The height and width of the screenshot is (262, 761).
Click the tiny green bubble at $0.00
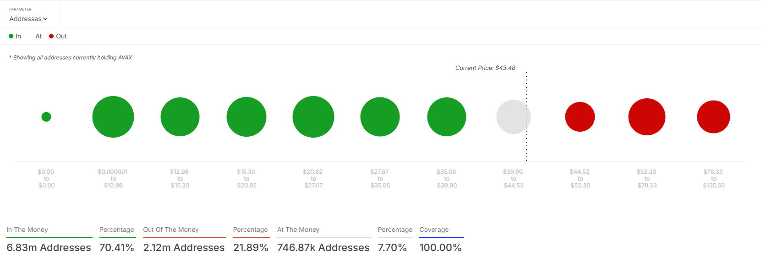point(46,117)
